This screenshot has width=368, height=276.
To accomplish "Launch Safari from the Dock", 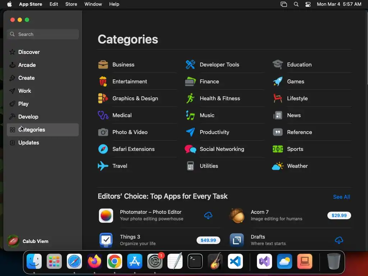I will [74, 261].
